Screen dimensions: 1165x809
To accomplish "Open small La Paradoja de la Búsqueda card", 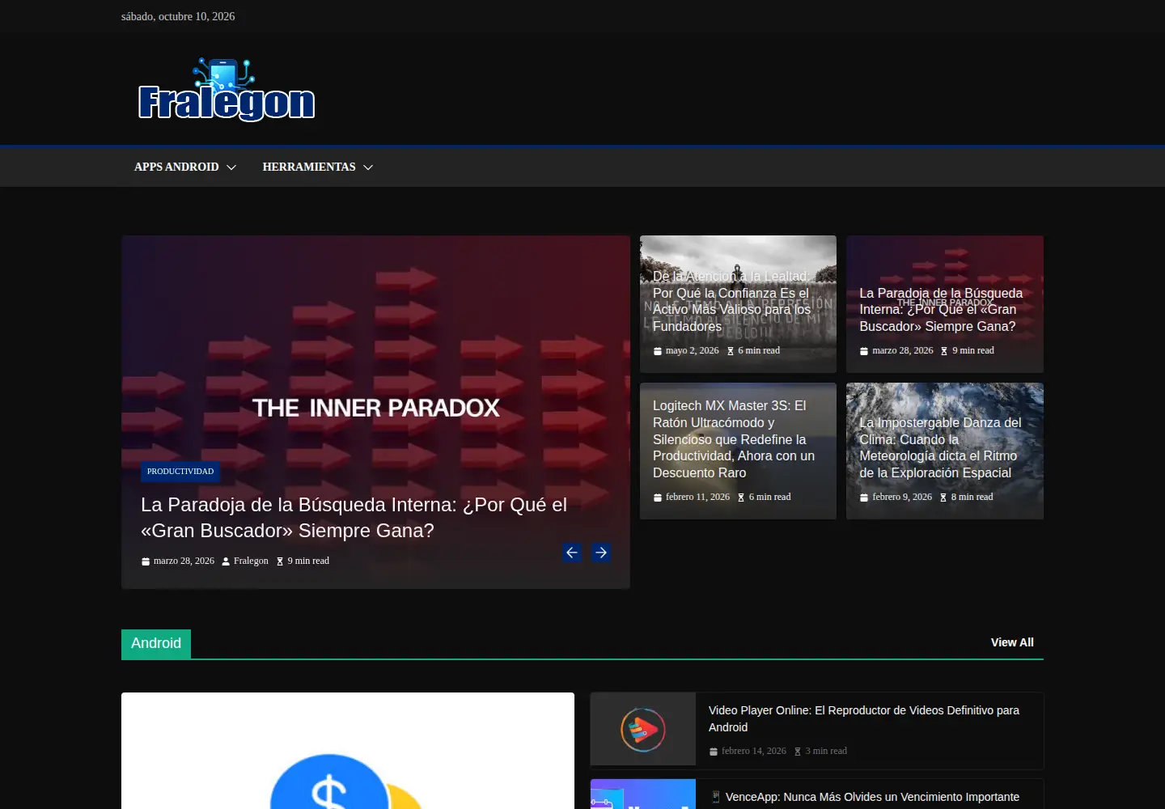I will pyautogui.click(x=941, y=310).
